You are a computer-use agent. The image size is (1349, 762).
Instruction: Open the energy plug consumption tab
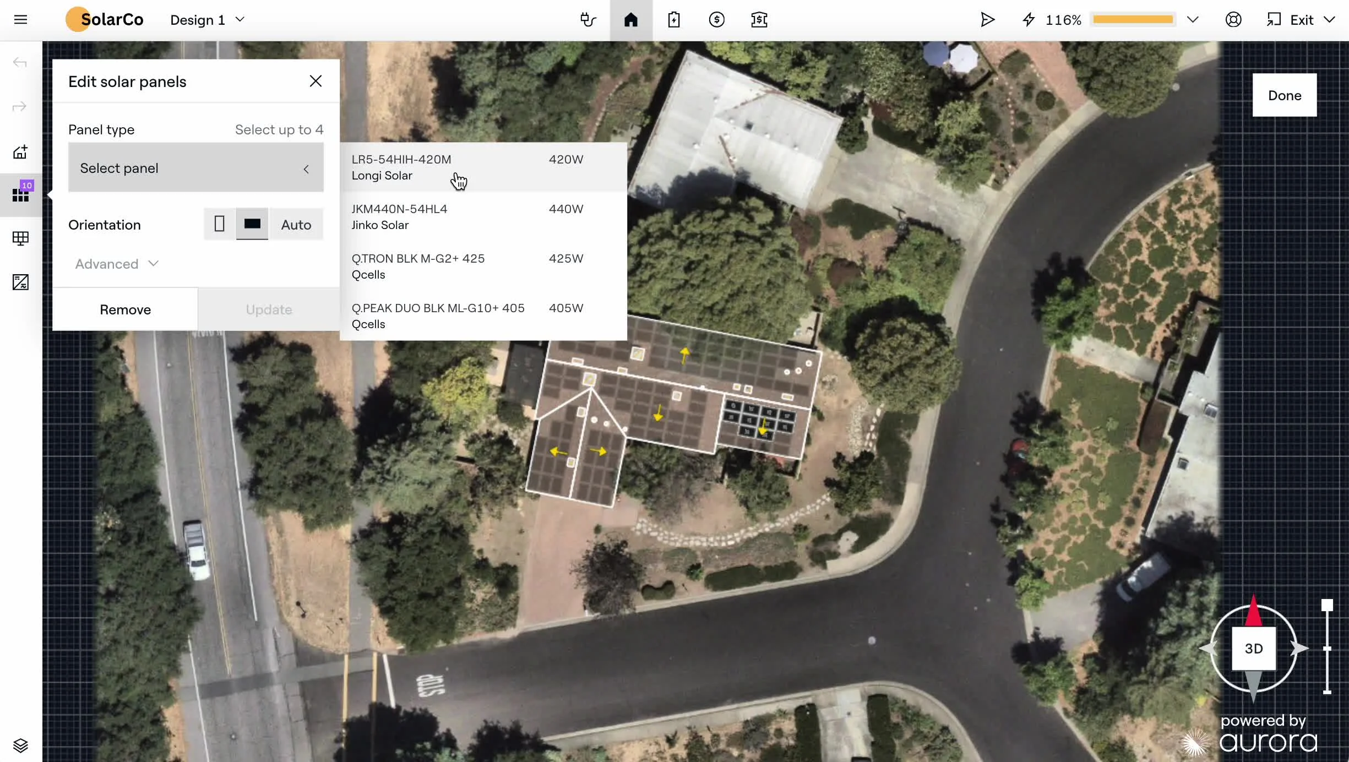pyautogui.click(x=588, y=20)
